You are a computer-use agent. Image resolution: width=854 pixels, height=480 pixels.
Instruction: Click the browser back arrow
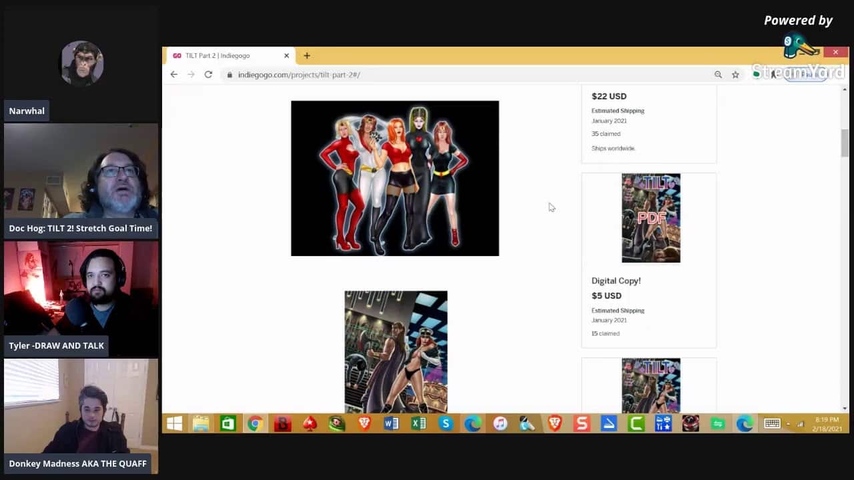coord(174,75)
